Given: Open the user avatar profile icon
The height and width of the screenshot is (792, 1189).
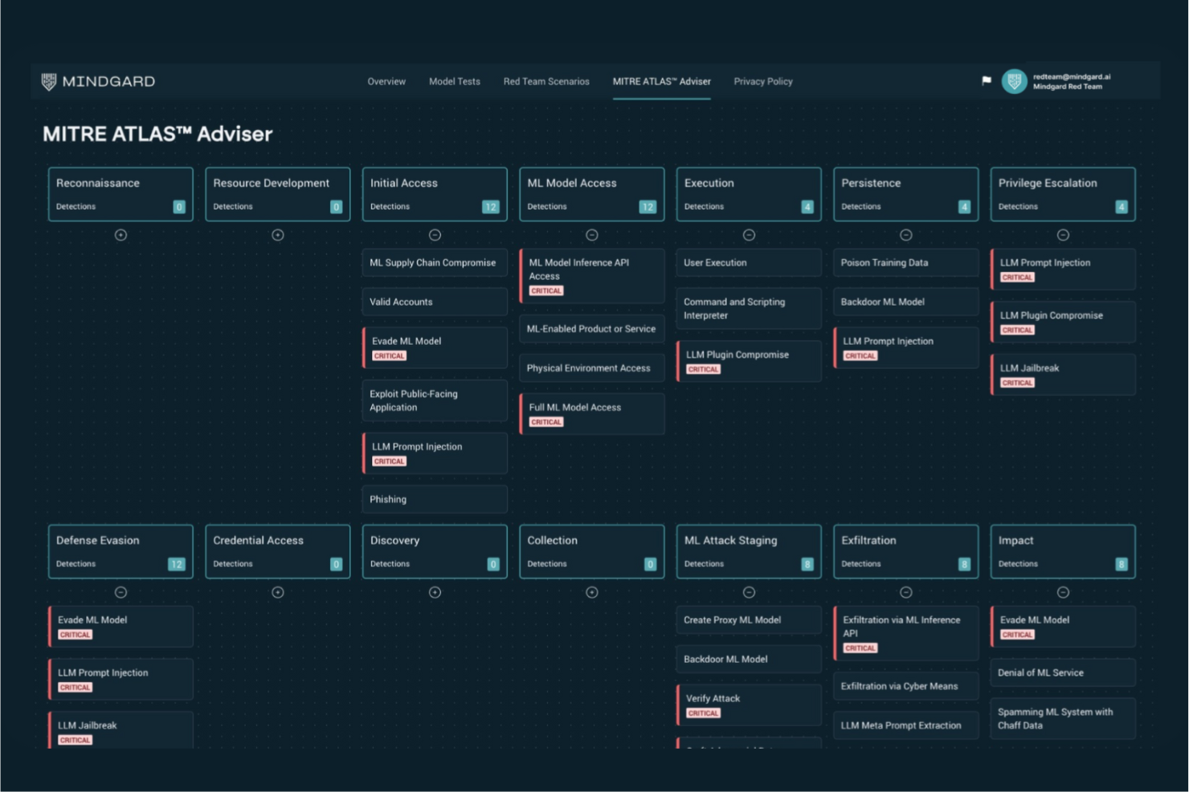Looking at the screenshot, I should tap(1014, 81).
